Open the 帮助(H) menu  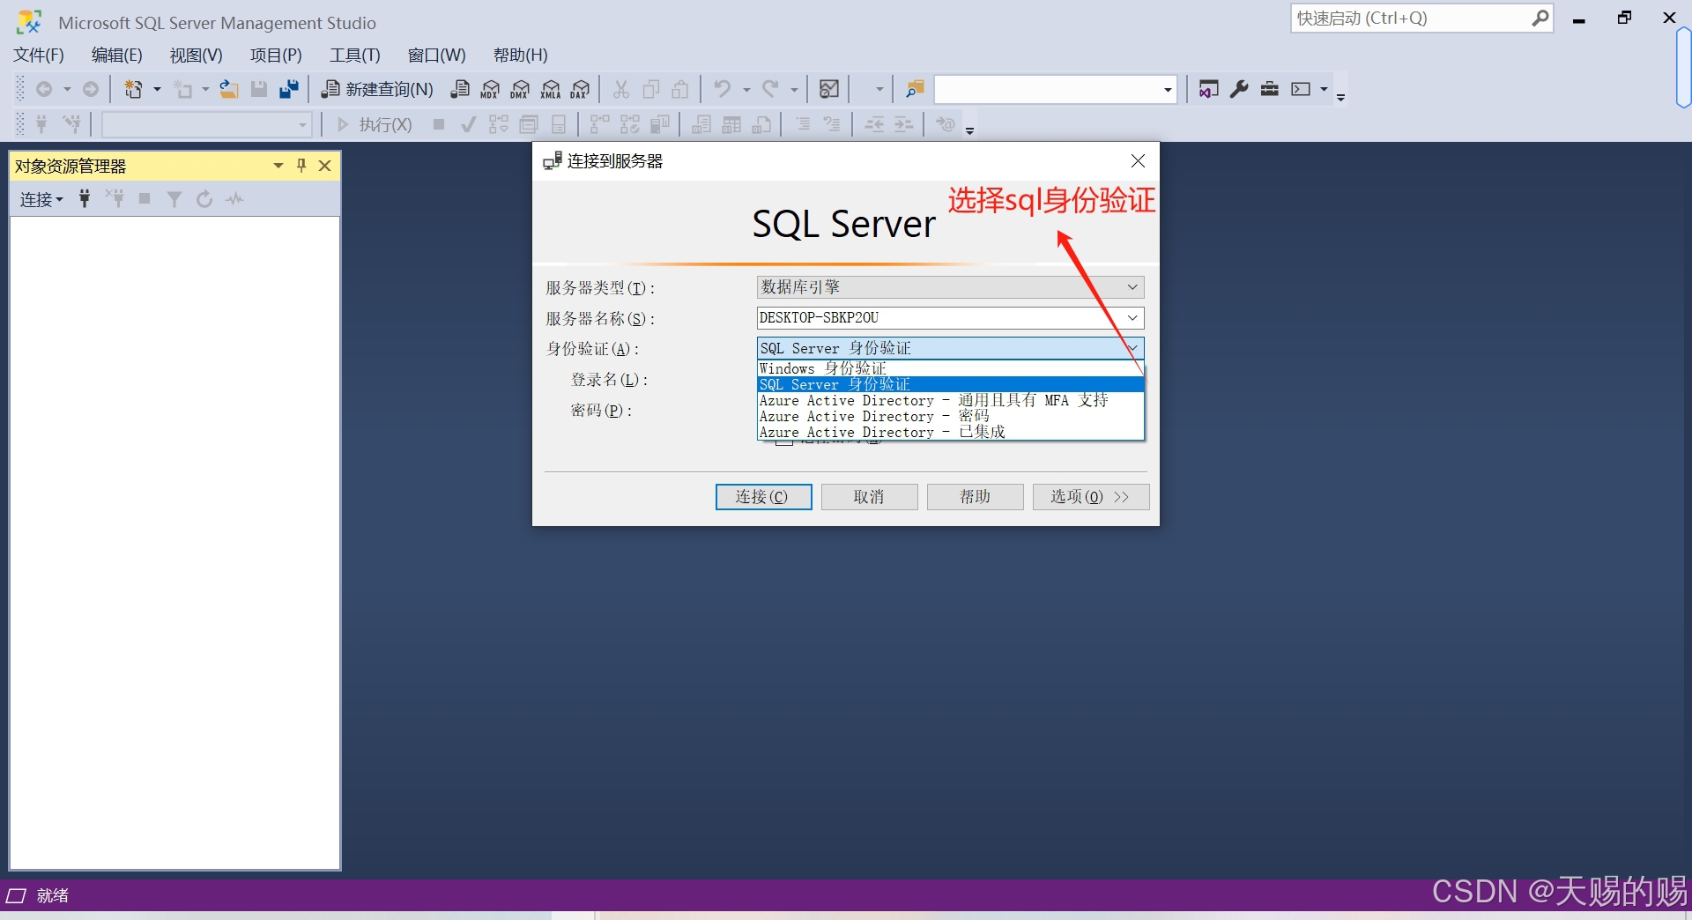(x=520, y=55)
